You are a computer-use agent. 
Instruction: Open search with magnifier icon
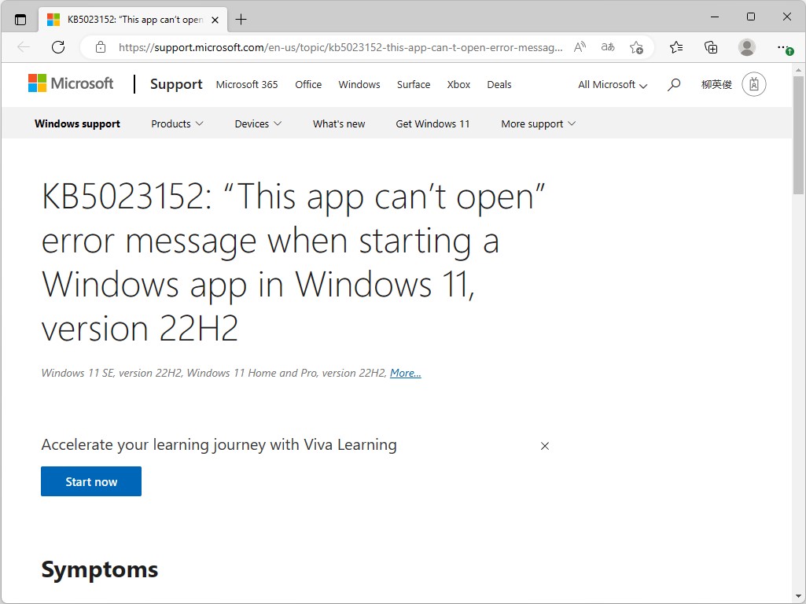click(674, 85)
